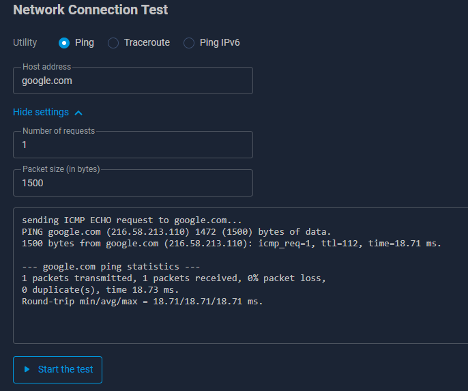Image resolution: width=468 pixels, height=391 pixels.
Task: Focus the Packet size field showing 1500
Action: [x=133, y=183]
